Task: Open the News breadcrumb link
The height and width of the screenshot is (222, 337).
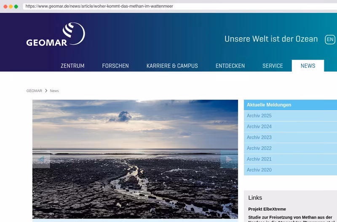Action: 54,91
